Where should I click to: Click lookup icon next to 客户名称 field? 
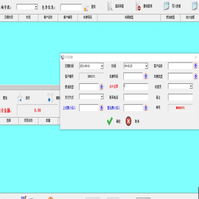pos(196,66)
